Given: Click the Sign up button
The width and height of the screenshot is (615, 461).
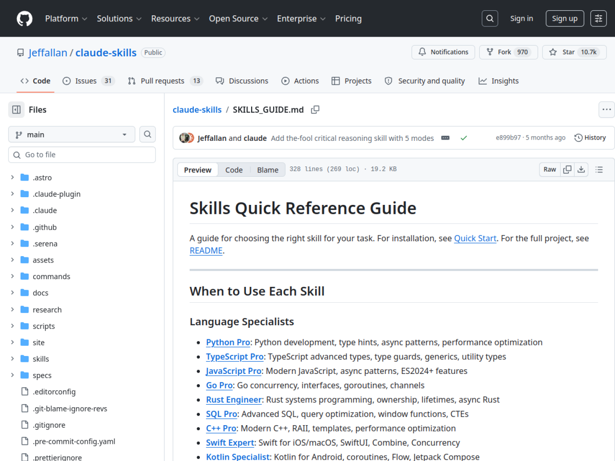Looking at the screenshot, I should click(x=565, y=18).
